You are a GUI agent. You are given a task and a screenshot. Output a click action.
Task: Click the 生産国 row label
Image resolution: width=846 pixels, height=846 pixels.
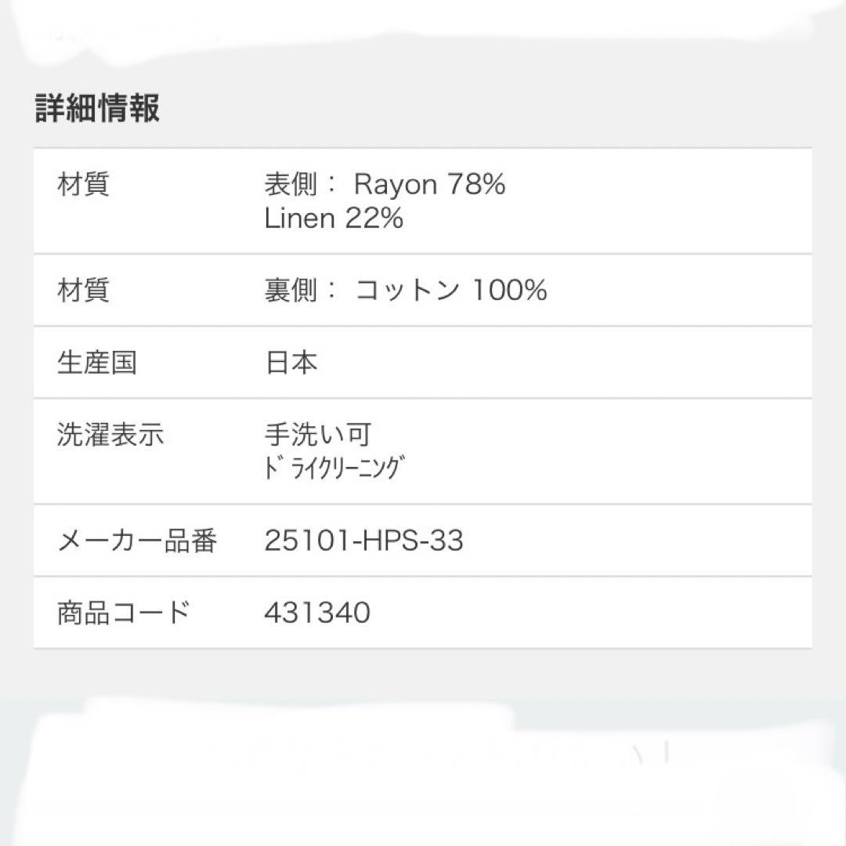click(x=96, y=363)
